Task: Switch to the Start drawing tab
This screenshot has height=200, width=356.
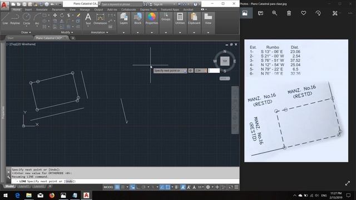Action: tap(11, 38)
